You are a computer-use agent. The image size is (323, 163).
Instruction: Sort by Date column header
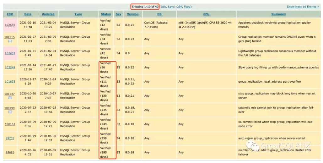pyautogui.click(x=28, y=14)
